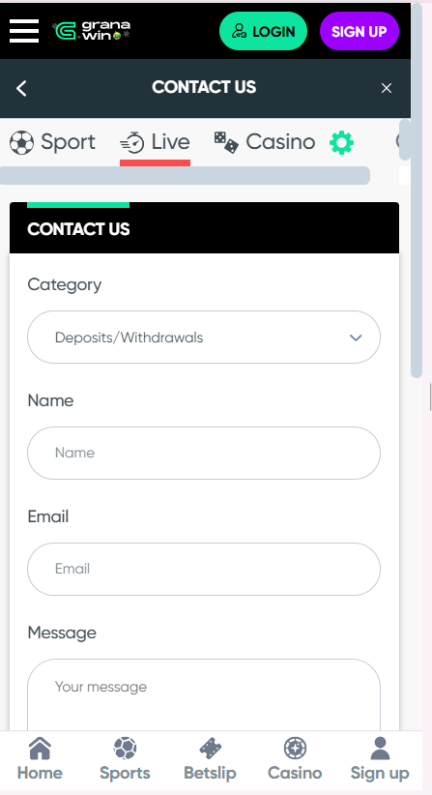Click the Deposits/Withdrawals dropdown chevron
Viewport: 432px width, 795px height.
(356, 338)
